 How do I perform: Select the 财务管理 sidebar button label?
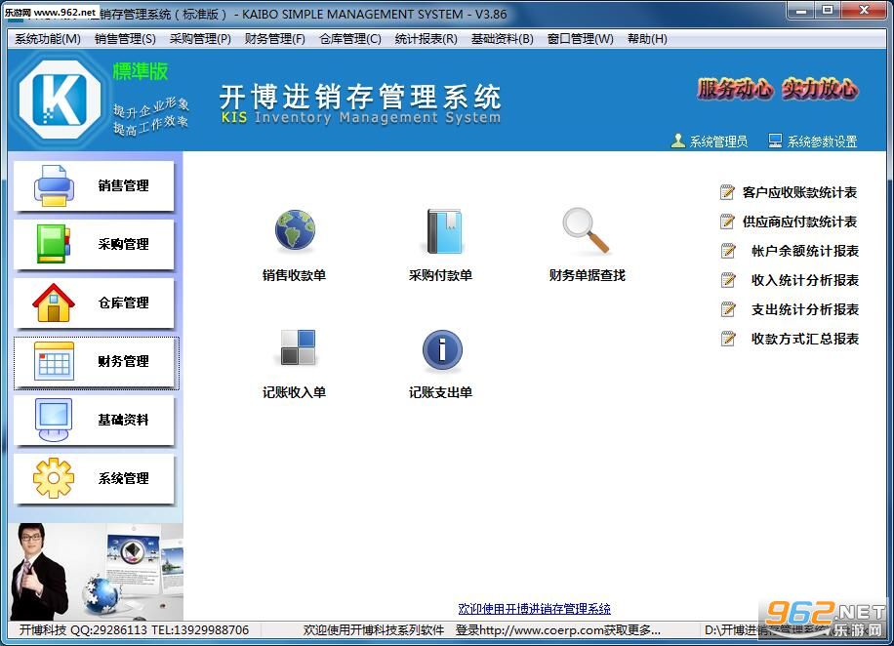coord(123,361)
